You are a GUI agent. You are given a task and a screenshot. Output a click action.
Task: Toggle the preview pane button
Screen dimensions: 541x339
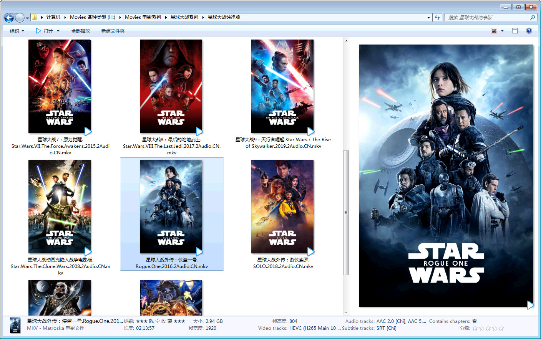click(x=515, y=31)
